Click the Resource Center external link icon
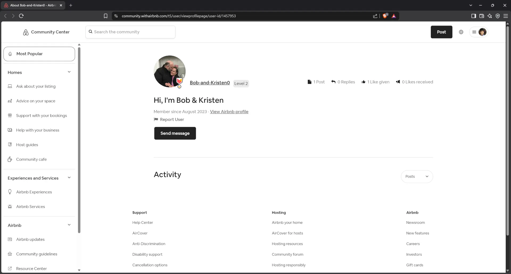 [10, 268]
